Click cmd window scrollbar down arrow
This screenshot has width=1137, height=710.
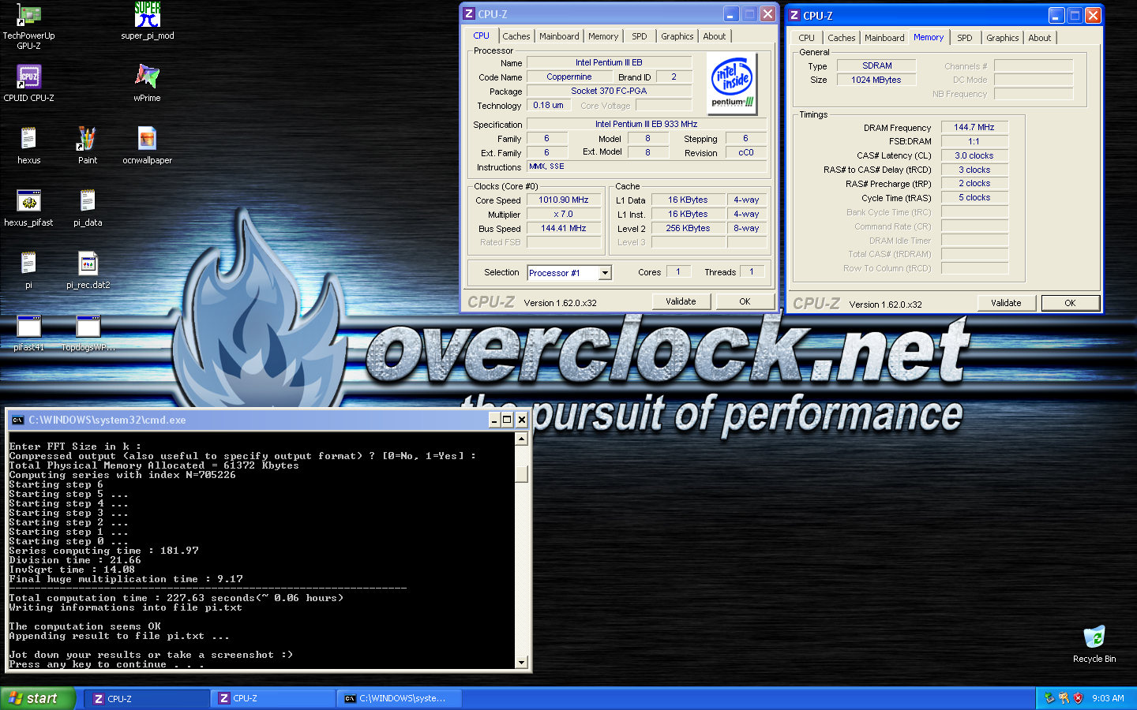pos(521,663)
